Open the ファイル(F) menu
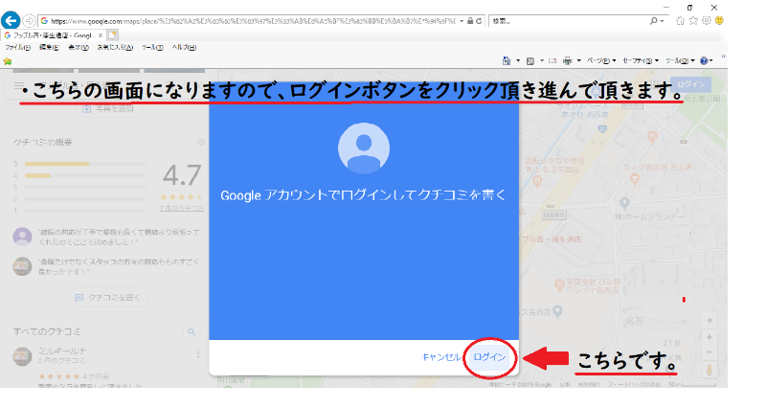766x408 pixels. tap(17, 47)
